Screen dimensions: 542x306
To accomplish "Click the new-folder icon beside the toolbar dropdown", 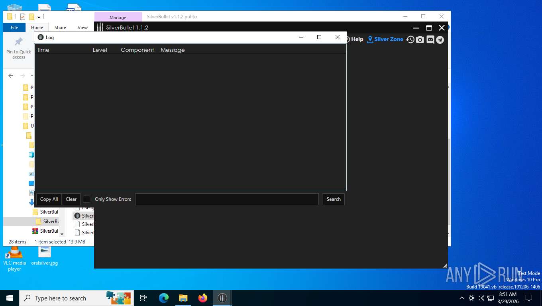I will (31, 17).
